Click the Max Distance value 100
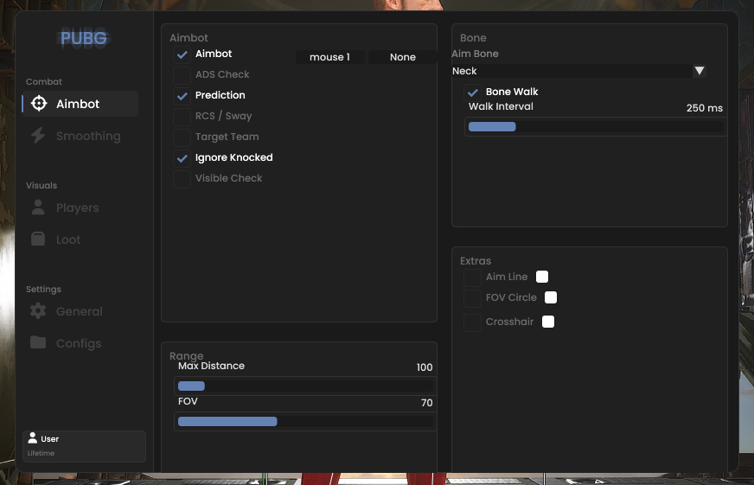This screenshot has height=485, width=754. pos(424,367)
